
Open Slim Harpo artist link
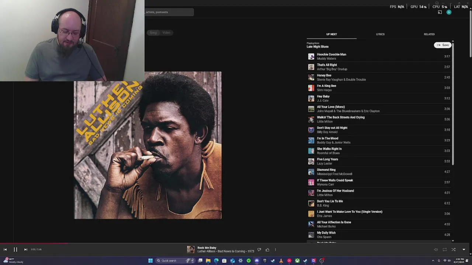click(324, 90)
